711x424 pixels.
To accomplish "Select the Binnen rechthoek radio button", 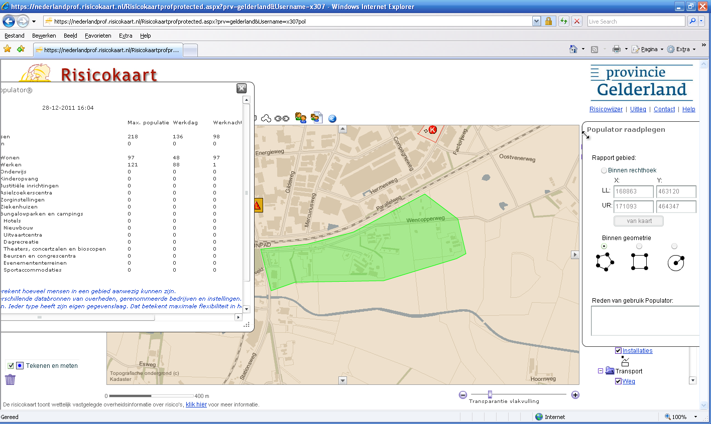I will point(604,170).
